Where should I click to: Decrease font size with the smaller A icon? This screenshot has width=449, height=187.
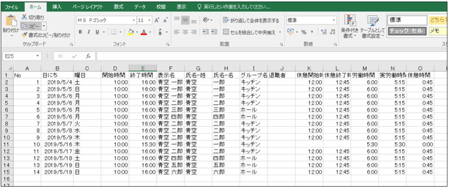(x=165, y=20)
